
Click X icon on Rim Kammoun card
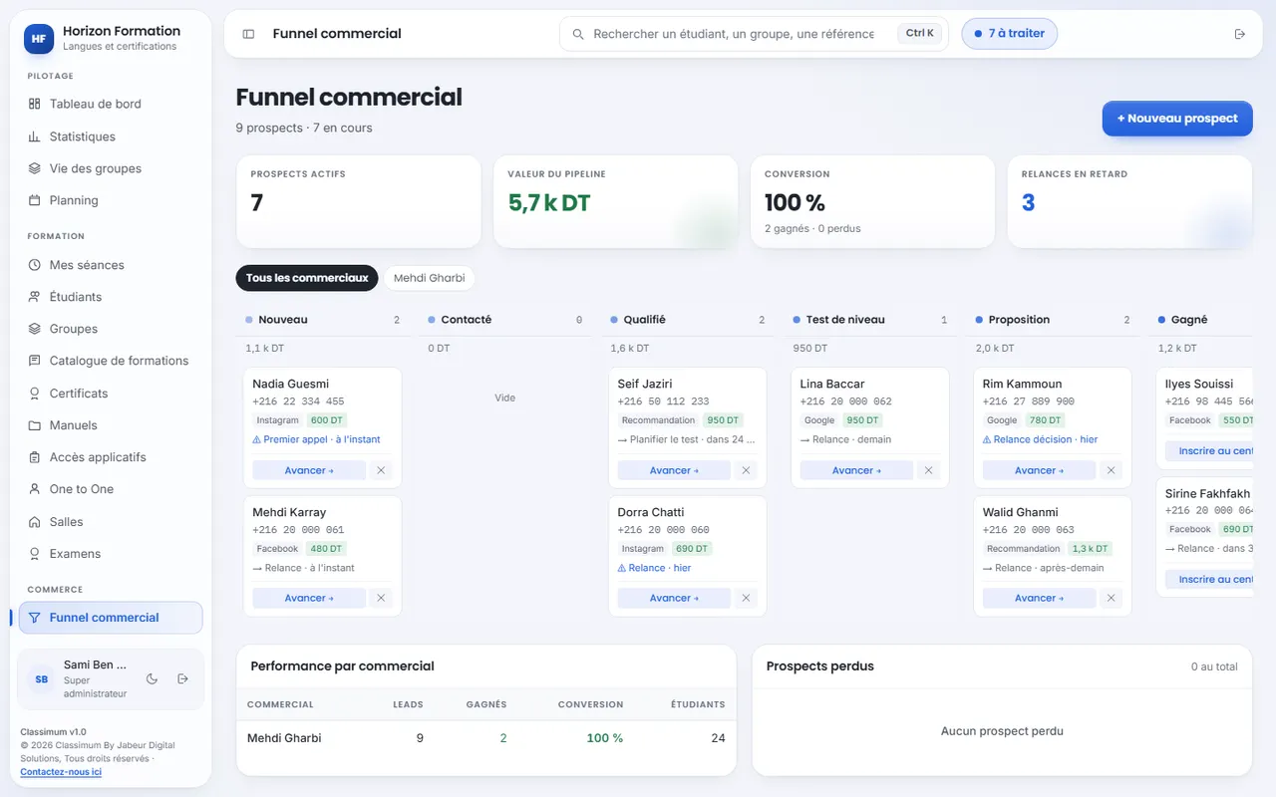click(1111, 470)
